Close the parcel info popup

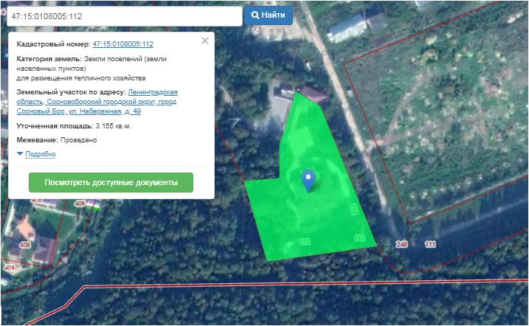tap(205, 40)
